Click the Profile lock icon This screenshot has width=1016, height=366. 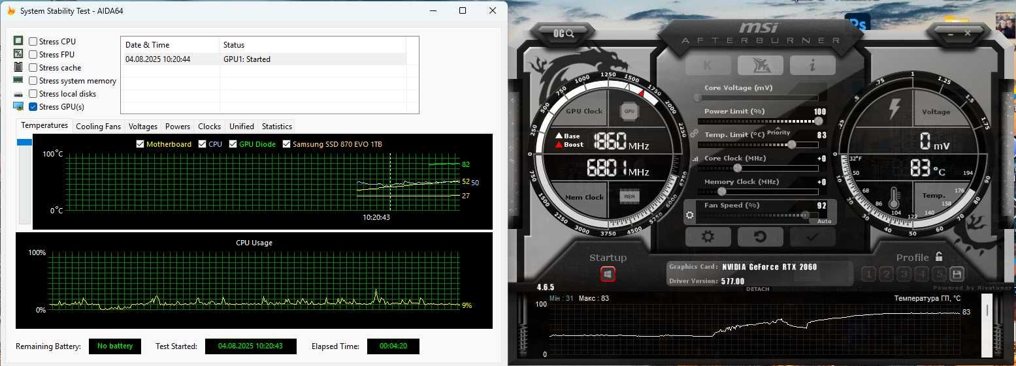[x=939, y=257]
